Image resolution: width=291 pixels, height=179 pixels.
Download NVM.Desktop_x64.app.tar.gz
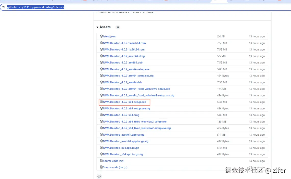coord(121,148)
